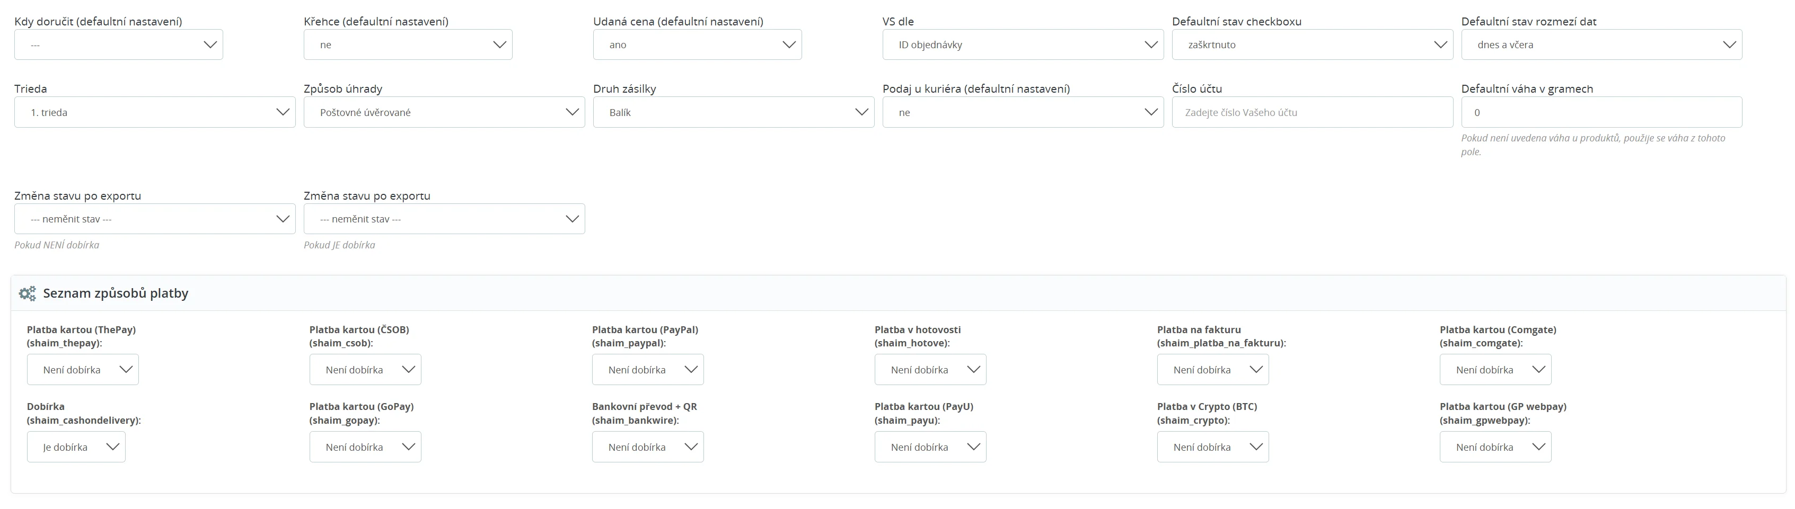Expand Defaultní stav rozmezí dat dropdown
Image resolution: width=1795 pixels, height=509 pixels.
tap(1600, 44)
